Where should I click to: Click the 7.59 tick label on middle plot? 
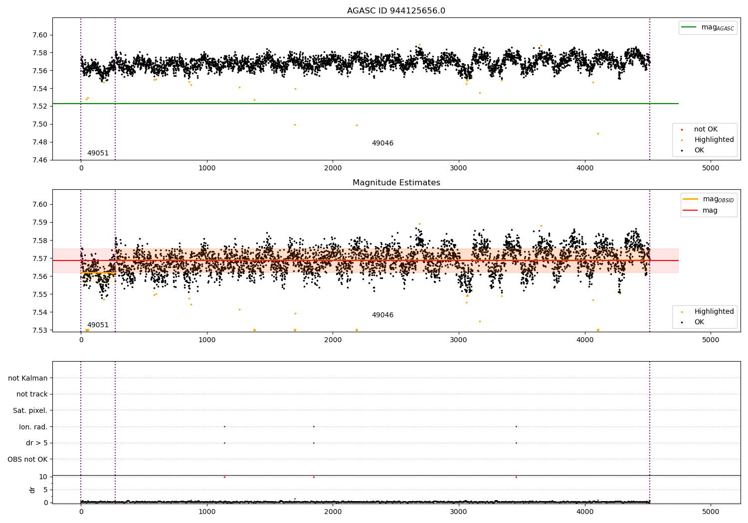(x=40, y=223)
